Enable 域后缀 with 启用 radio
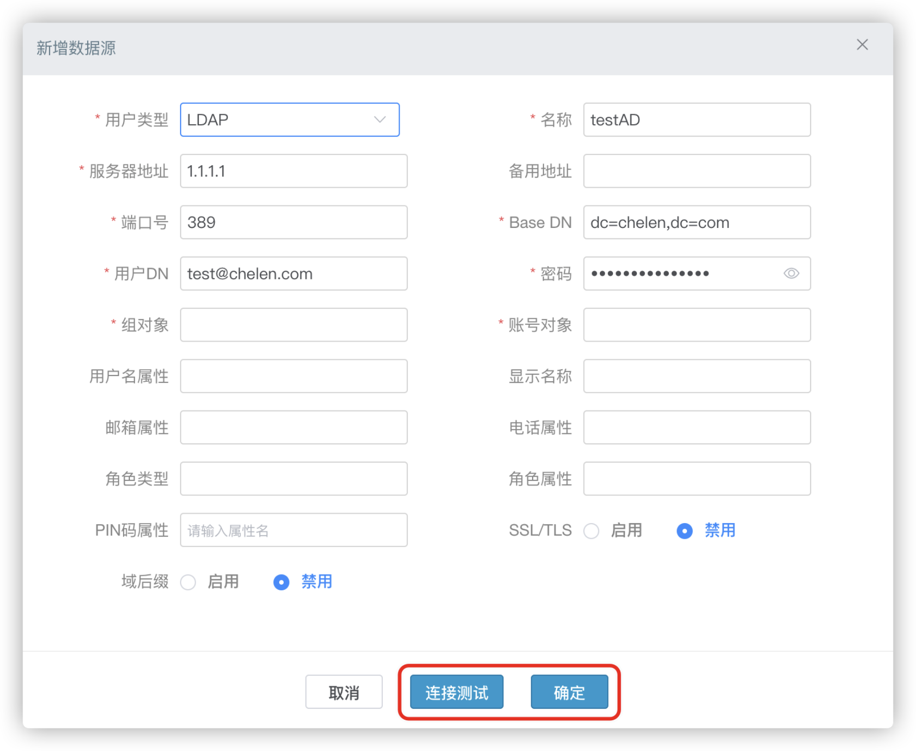The height and width of the screenshot is (751, 916). pos(188,582)
